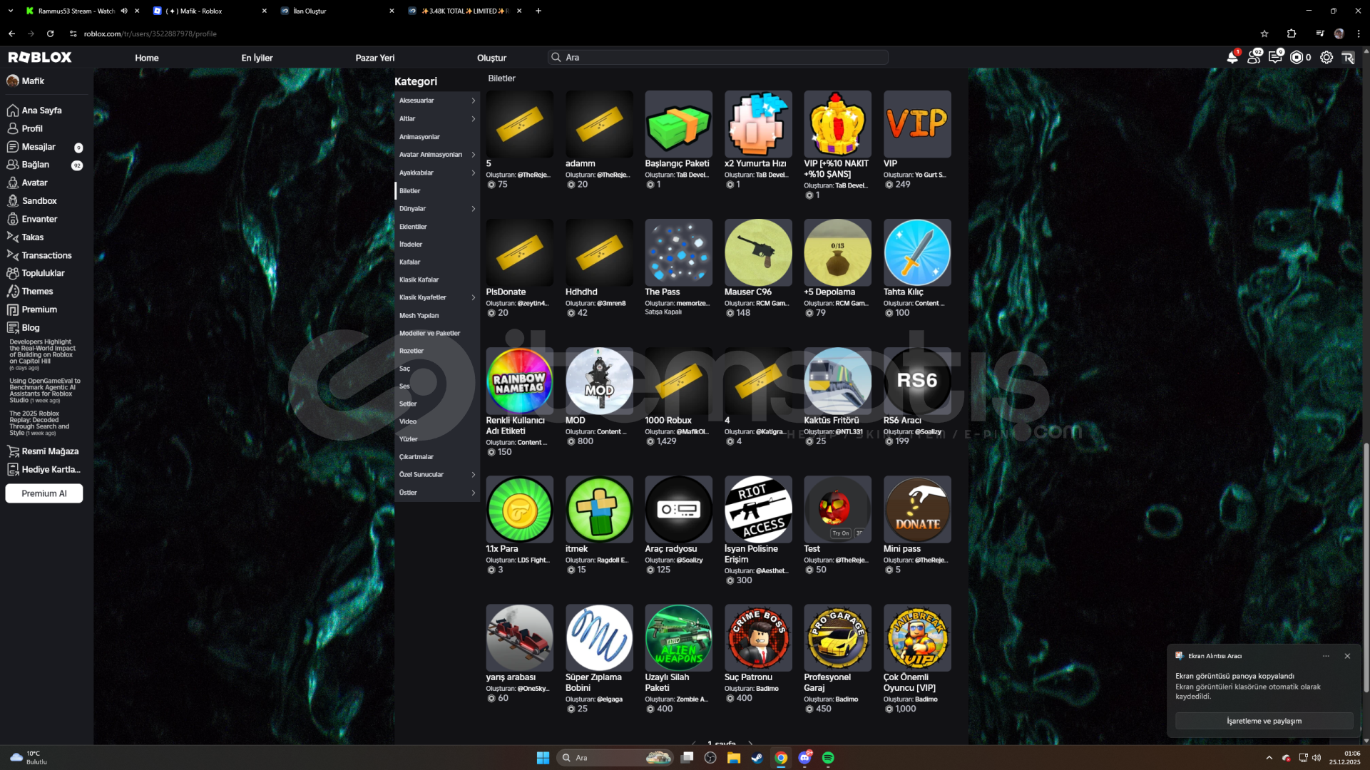Expand the Aksesuarlar category
The width and height of the screenshot is (1370, 770).
coord(473,101)
